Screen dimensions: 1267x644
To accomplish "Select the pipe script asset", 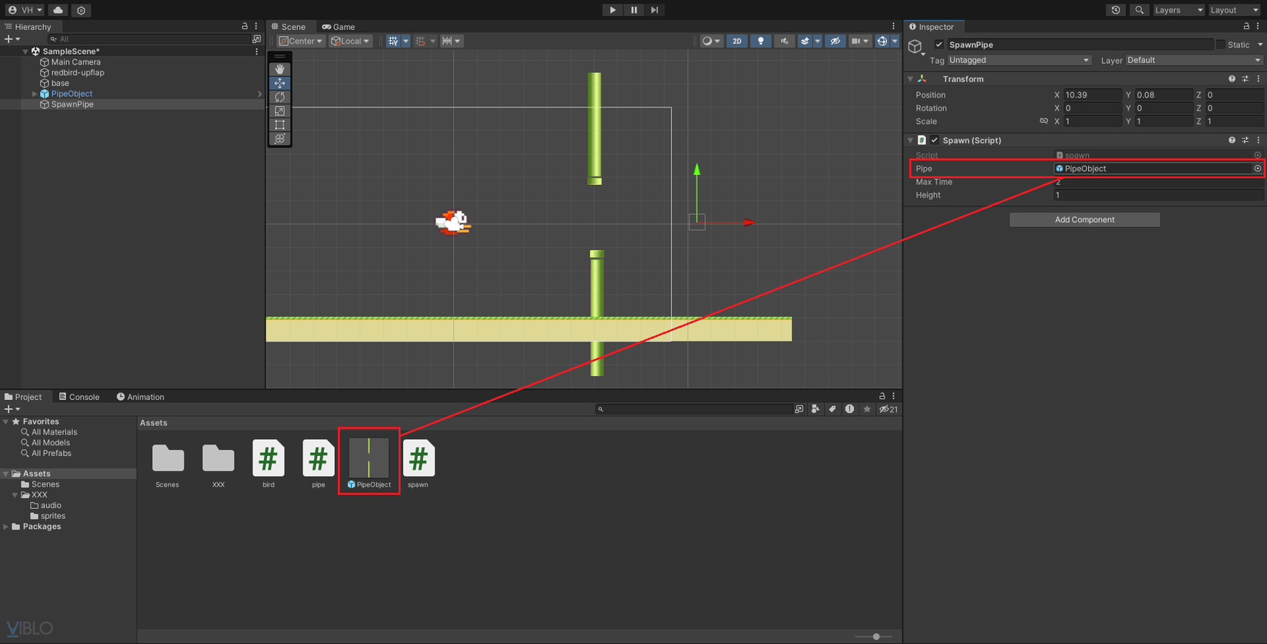I will 318,464.
